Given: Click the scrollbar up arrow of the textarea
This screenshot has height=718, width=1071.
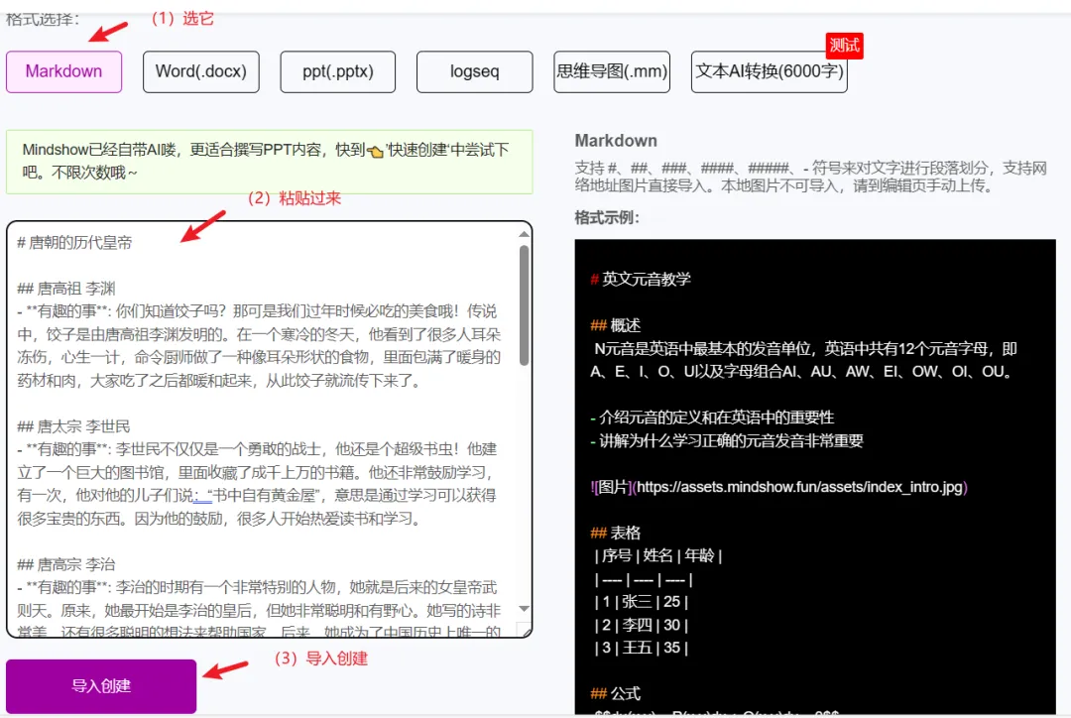Looking at the screenshot, I should click(x=526, y=232).
